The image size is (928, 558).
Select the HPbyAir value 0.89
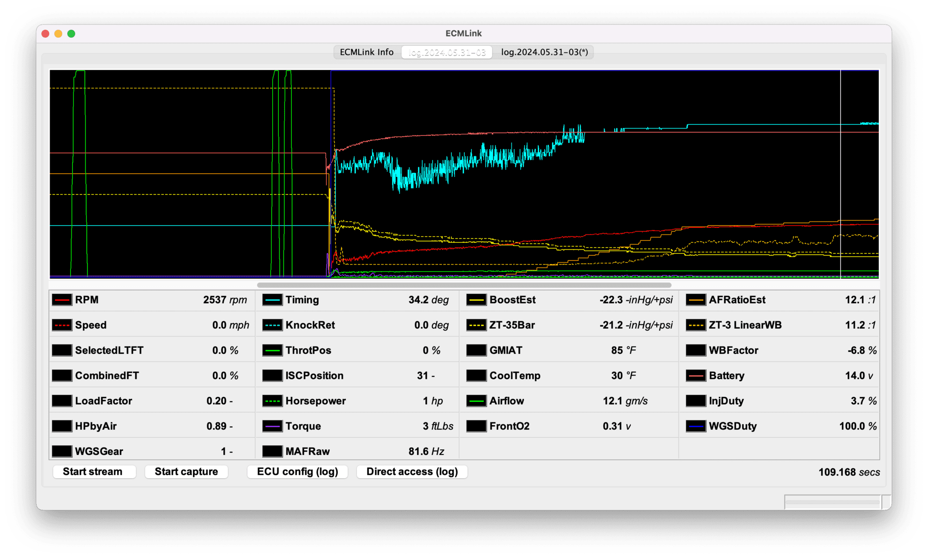point(216,426)
